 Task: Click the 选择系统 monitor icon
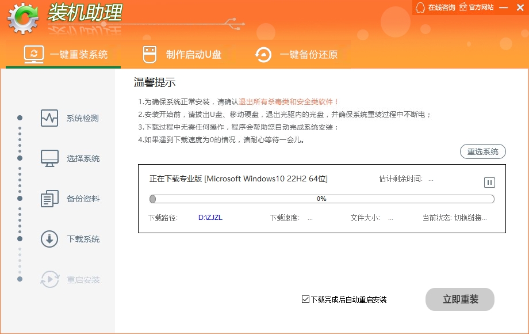(49, 158)
